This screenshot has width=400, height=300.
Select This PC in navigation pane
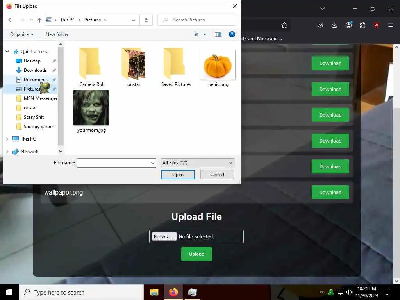point(28,139)
